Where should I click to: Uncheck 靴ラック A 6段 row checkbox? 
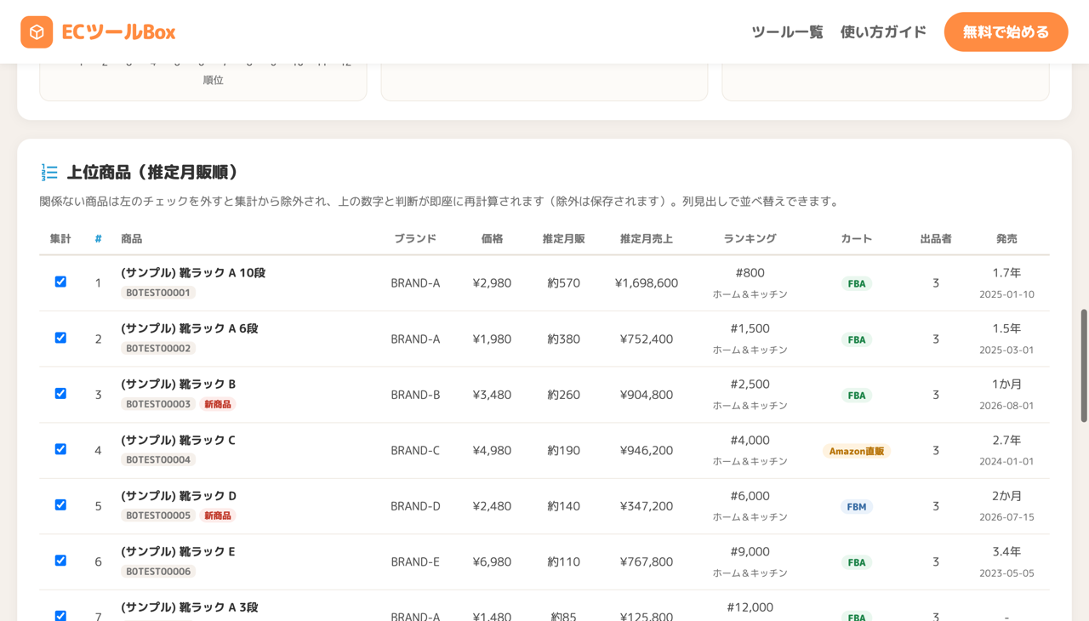[x=60, y=338]
